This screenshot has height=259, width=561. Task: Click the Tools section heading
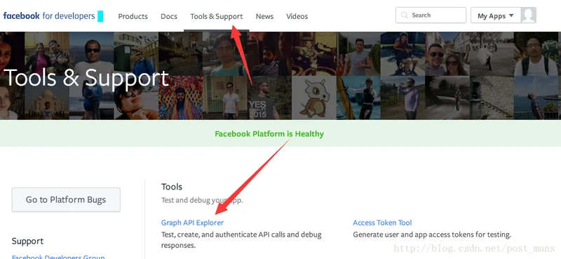click(171, 187)
